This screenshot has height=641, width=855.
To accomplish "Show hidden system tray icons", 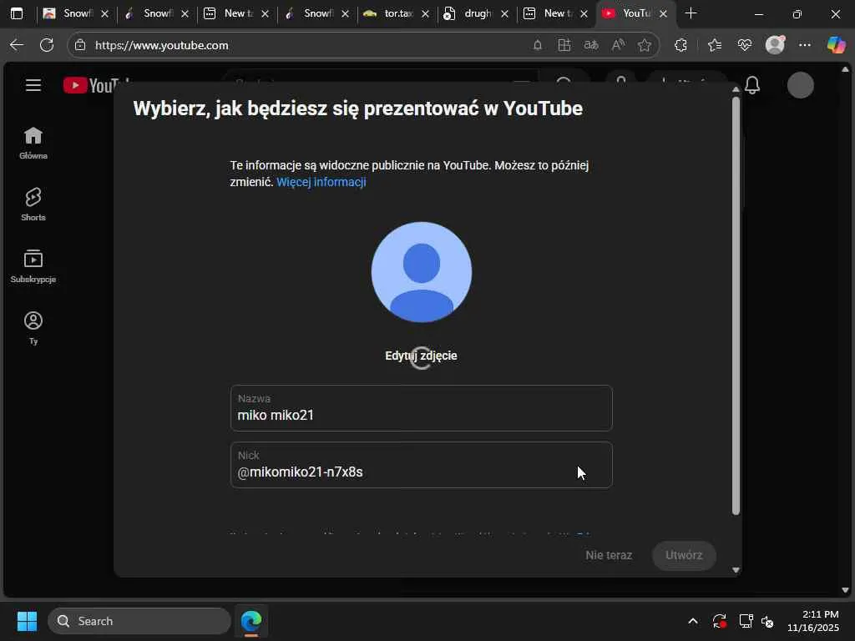I will (692, 621).
